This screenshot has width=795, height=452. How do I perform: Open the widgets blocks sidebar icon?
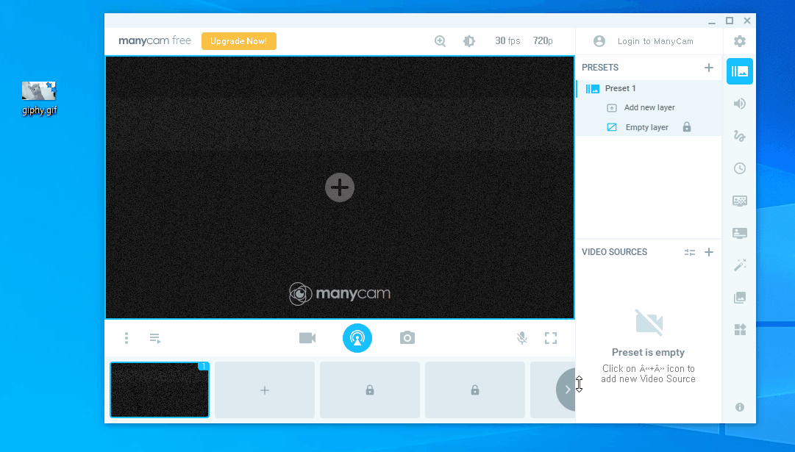(x=740, y=330)
